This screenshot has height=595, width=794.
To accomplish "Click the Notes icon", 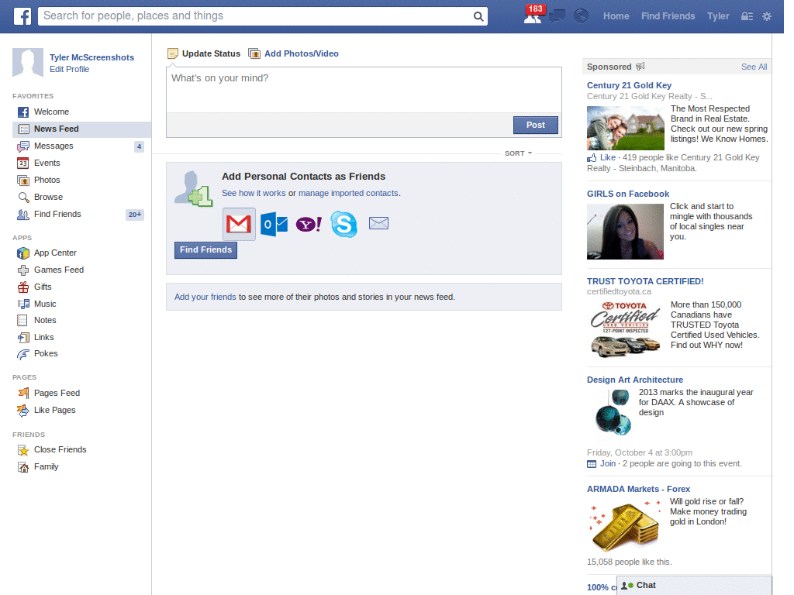I will (x=22, y=320).
